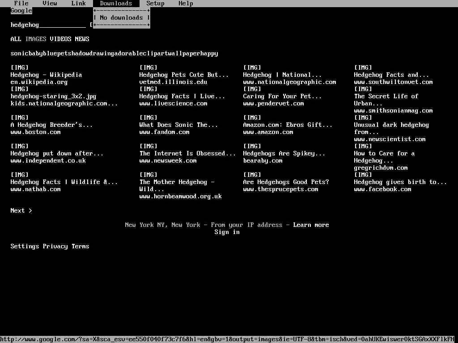Click [IMG] thumbnail above Caring For Your Pet
Image resolution: width=458 pixels, height=343 pixels.
point(252,89)
